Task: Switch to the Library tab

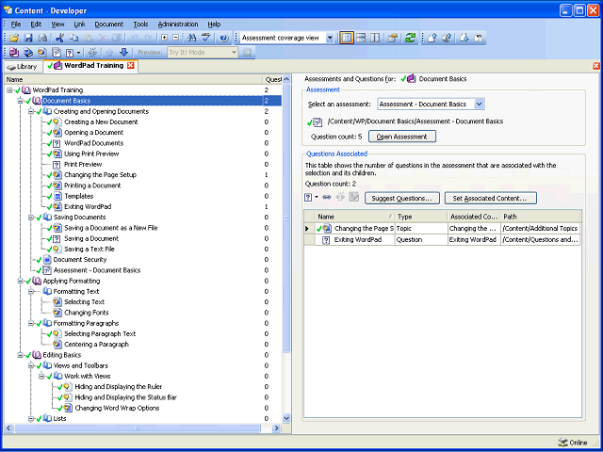Action: click(23, 67)
